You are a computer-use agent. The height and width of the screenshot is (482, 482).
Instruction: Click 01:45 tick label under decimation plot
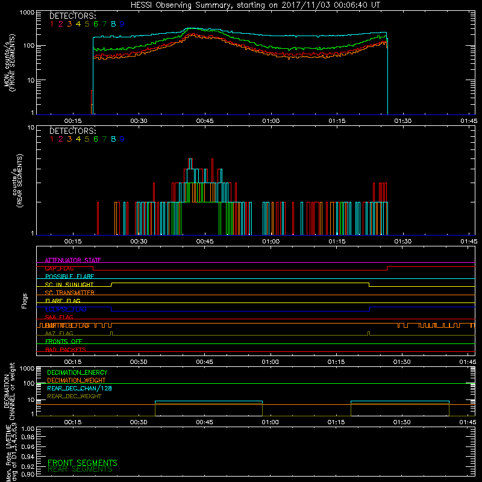[x=468, y=422]
